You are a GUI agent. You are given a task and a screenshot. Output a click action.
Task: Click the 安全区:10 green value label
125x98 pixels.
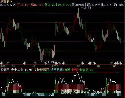click(x=86, y=70)
